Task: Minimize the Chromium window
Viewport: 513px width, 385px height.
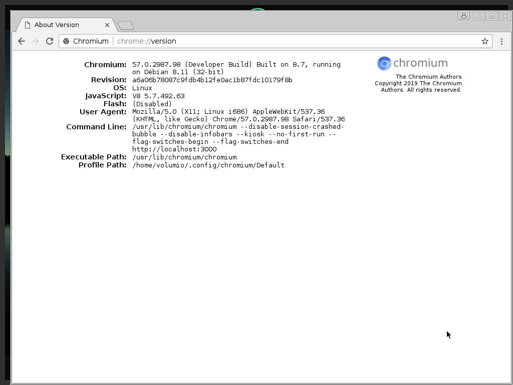Action: coord(478,16)
